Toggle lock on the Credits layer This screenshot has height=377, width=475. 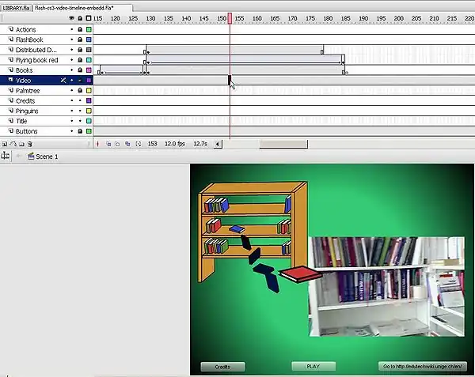[x=80, y=101]
